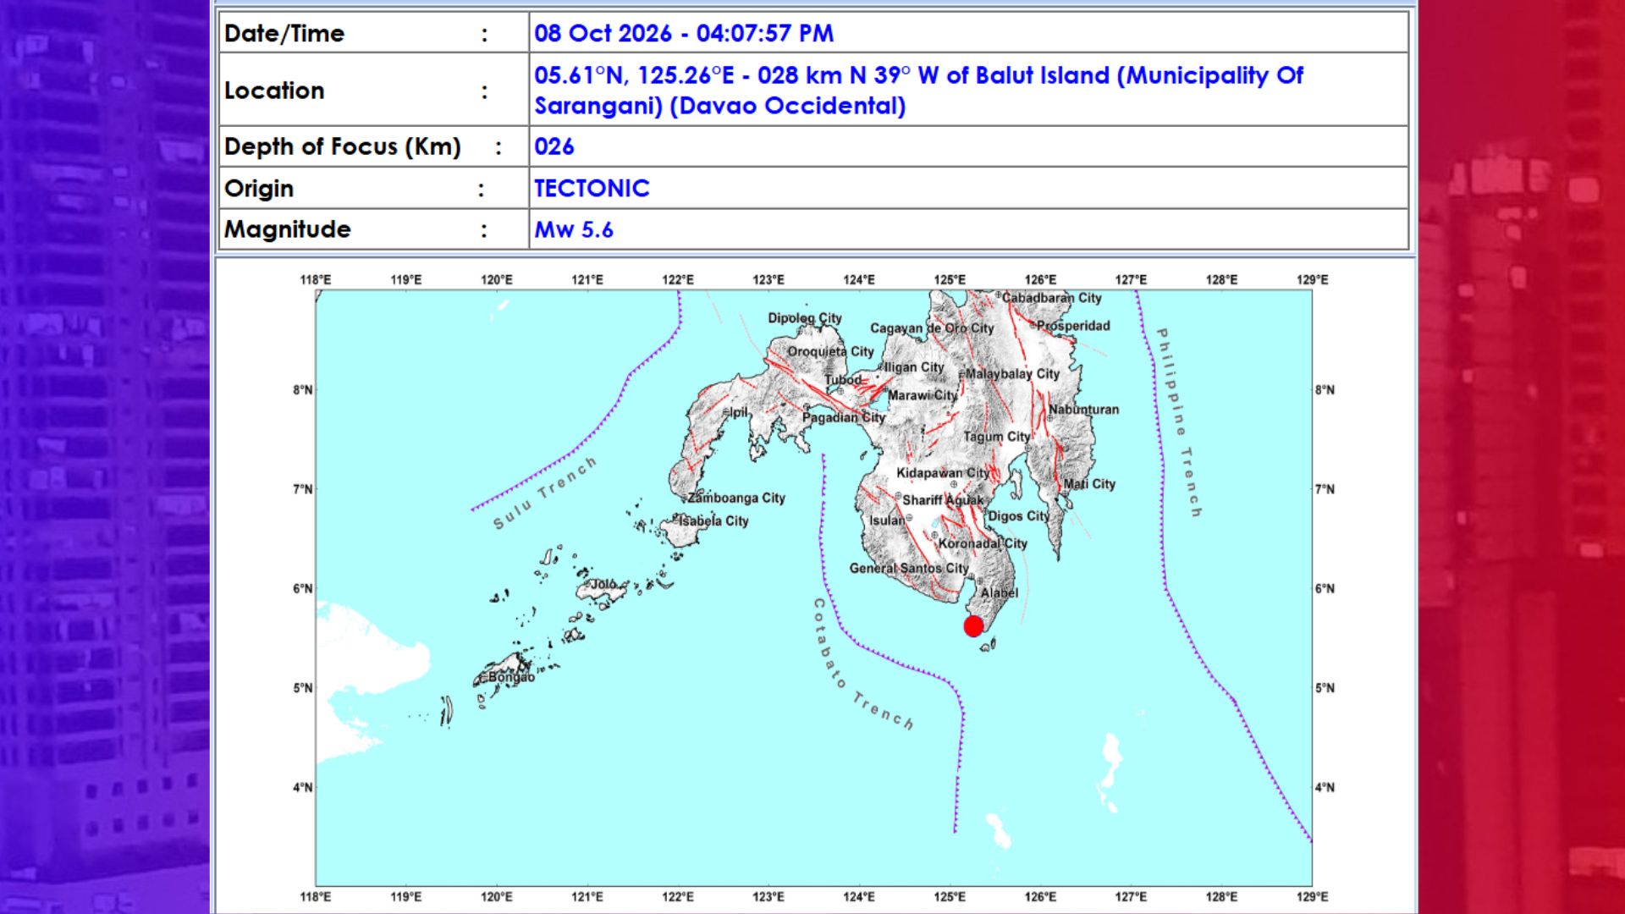Click the Sulu Trench label

pyautogui.click(x=545, y=493)
